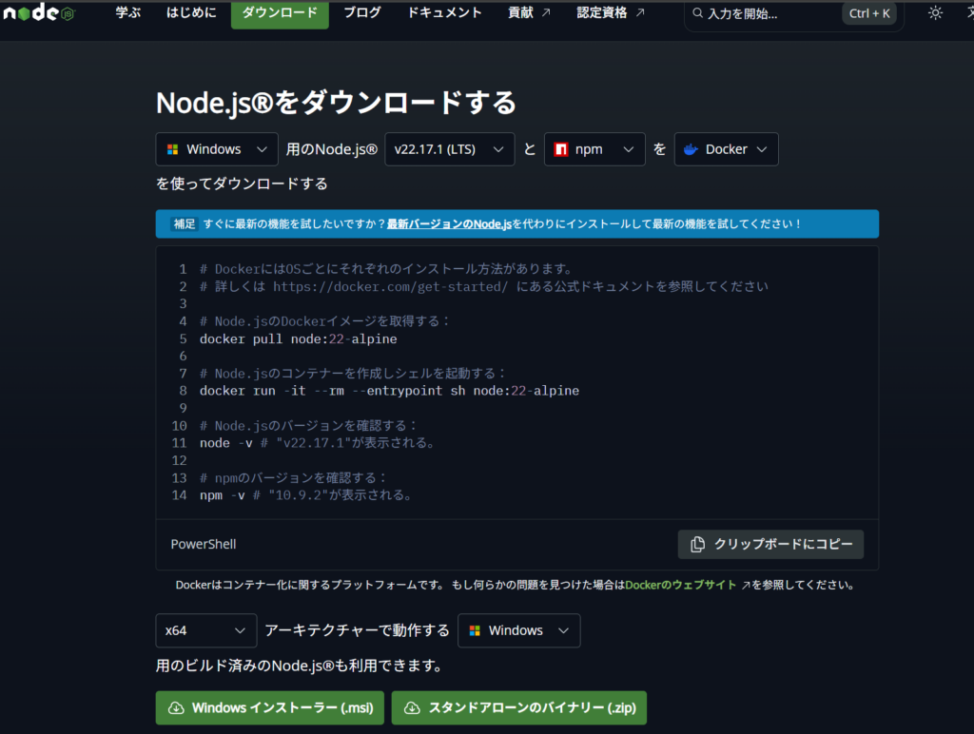Image resolution: width=974 pixels, height=734 pixels.
Task: Click the docker.com/get-started comment line
Action: pos(484,286)
